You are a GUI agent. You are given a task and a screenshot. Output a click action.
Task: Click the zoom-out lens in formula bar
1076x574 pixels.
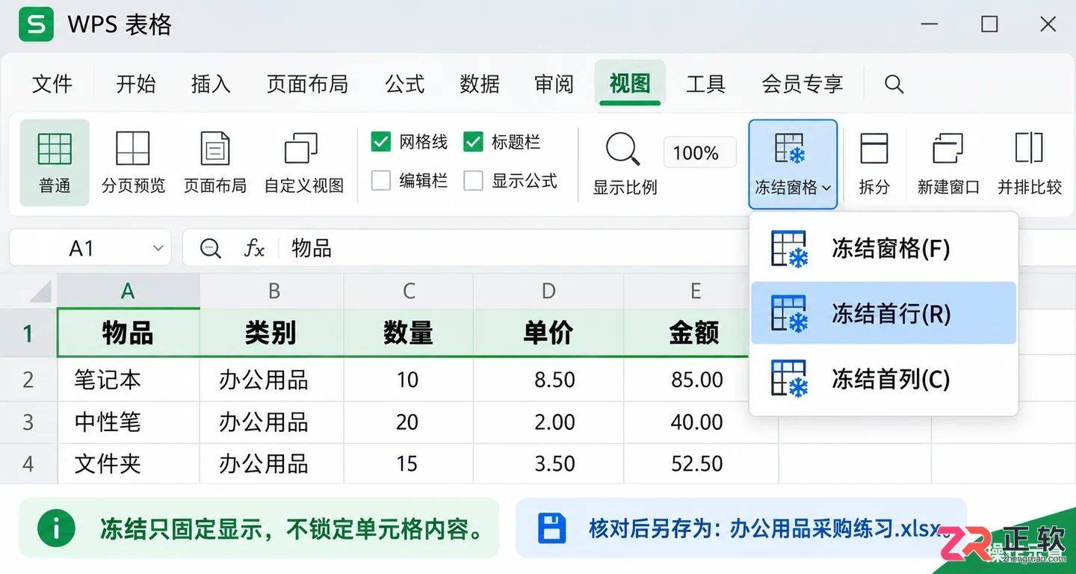pyautogui.click(x=211, y=248)
